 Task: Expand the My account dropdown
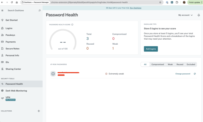tap(185, 15)
